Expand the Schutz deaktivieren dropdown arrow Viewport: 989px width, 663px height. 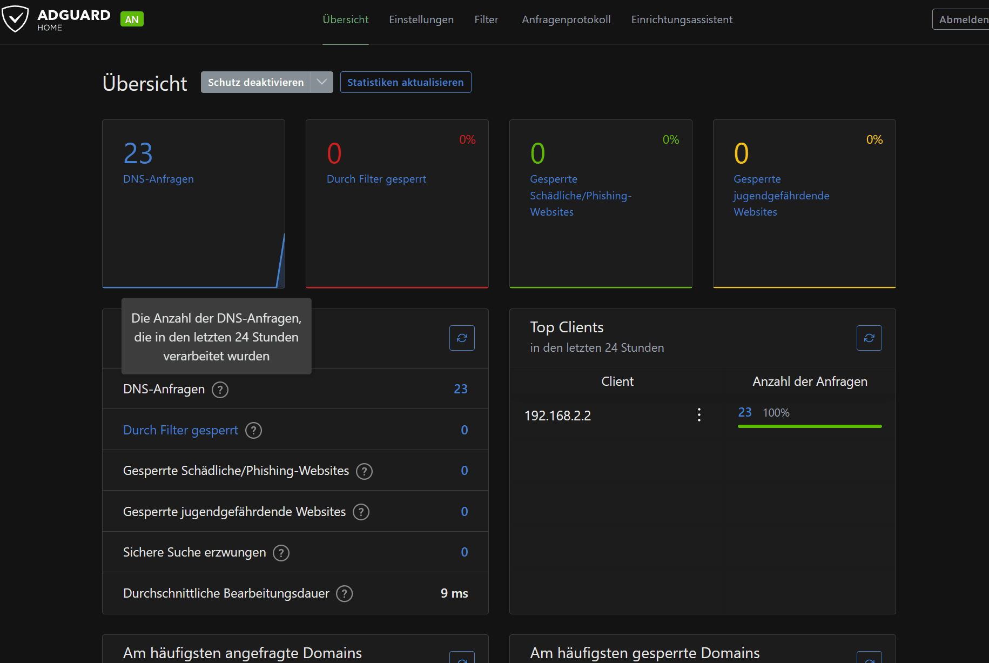[322, 82]
